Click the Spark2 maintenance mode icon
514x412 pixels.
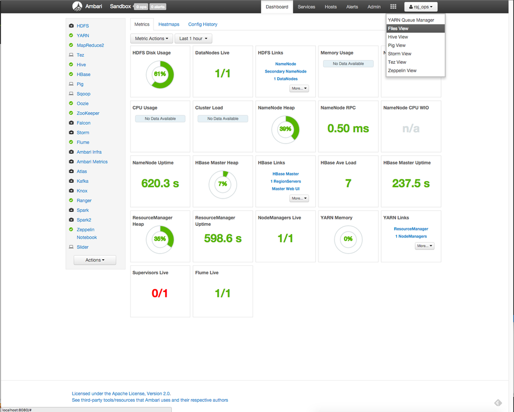pos(71,220)
